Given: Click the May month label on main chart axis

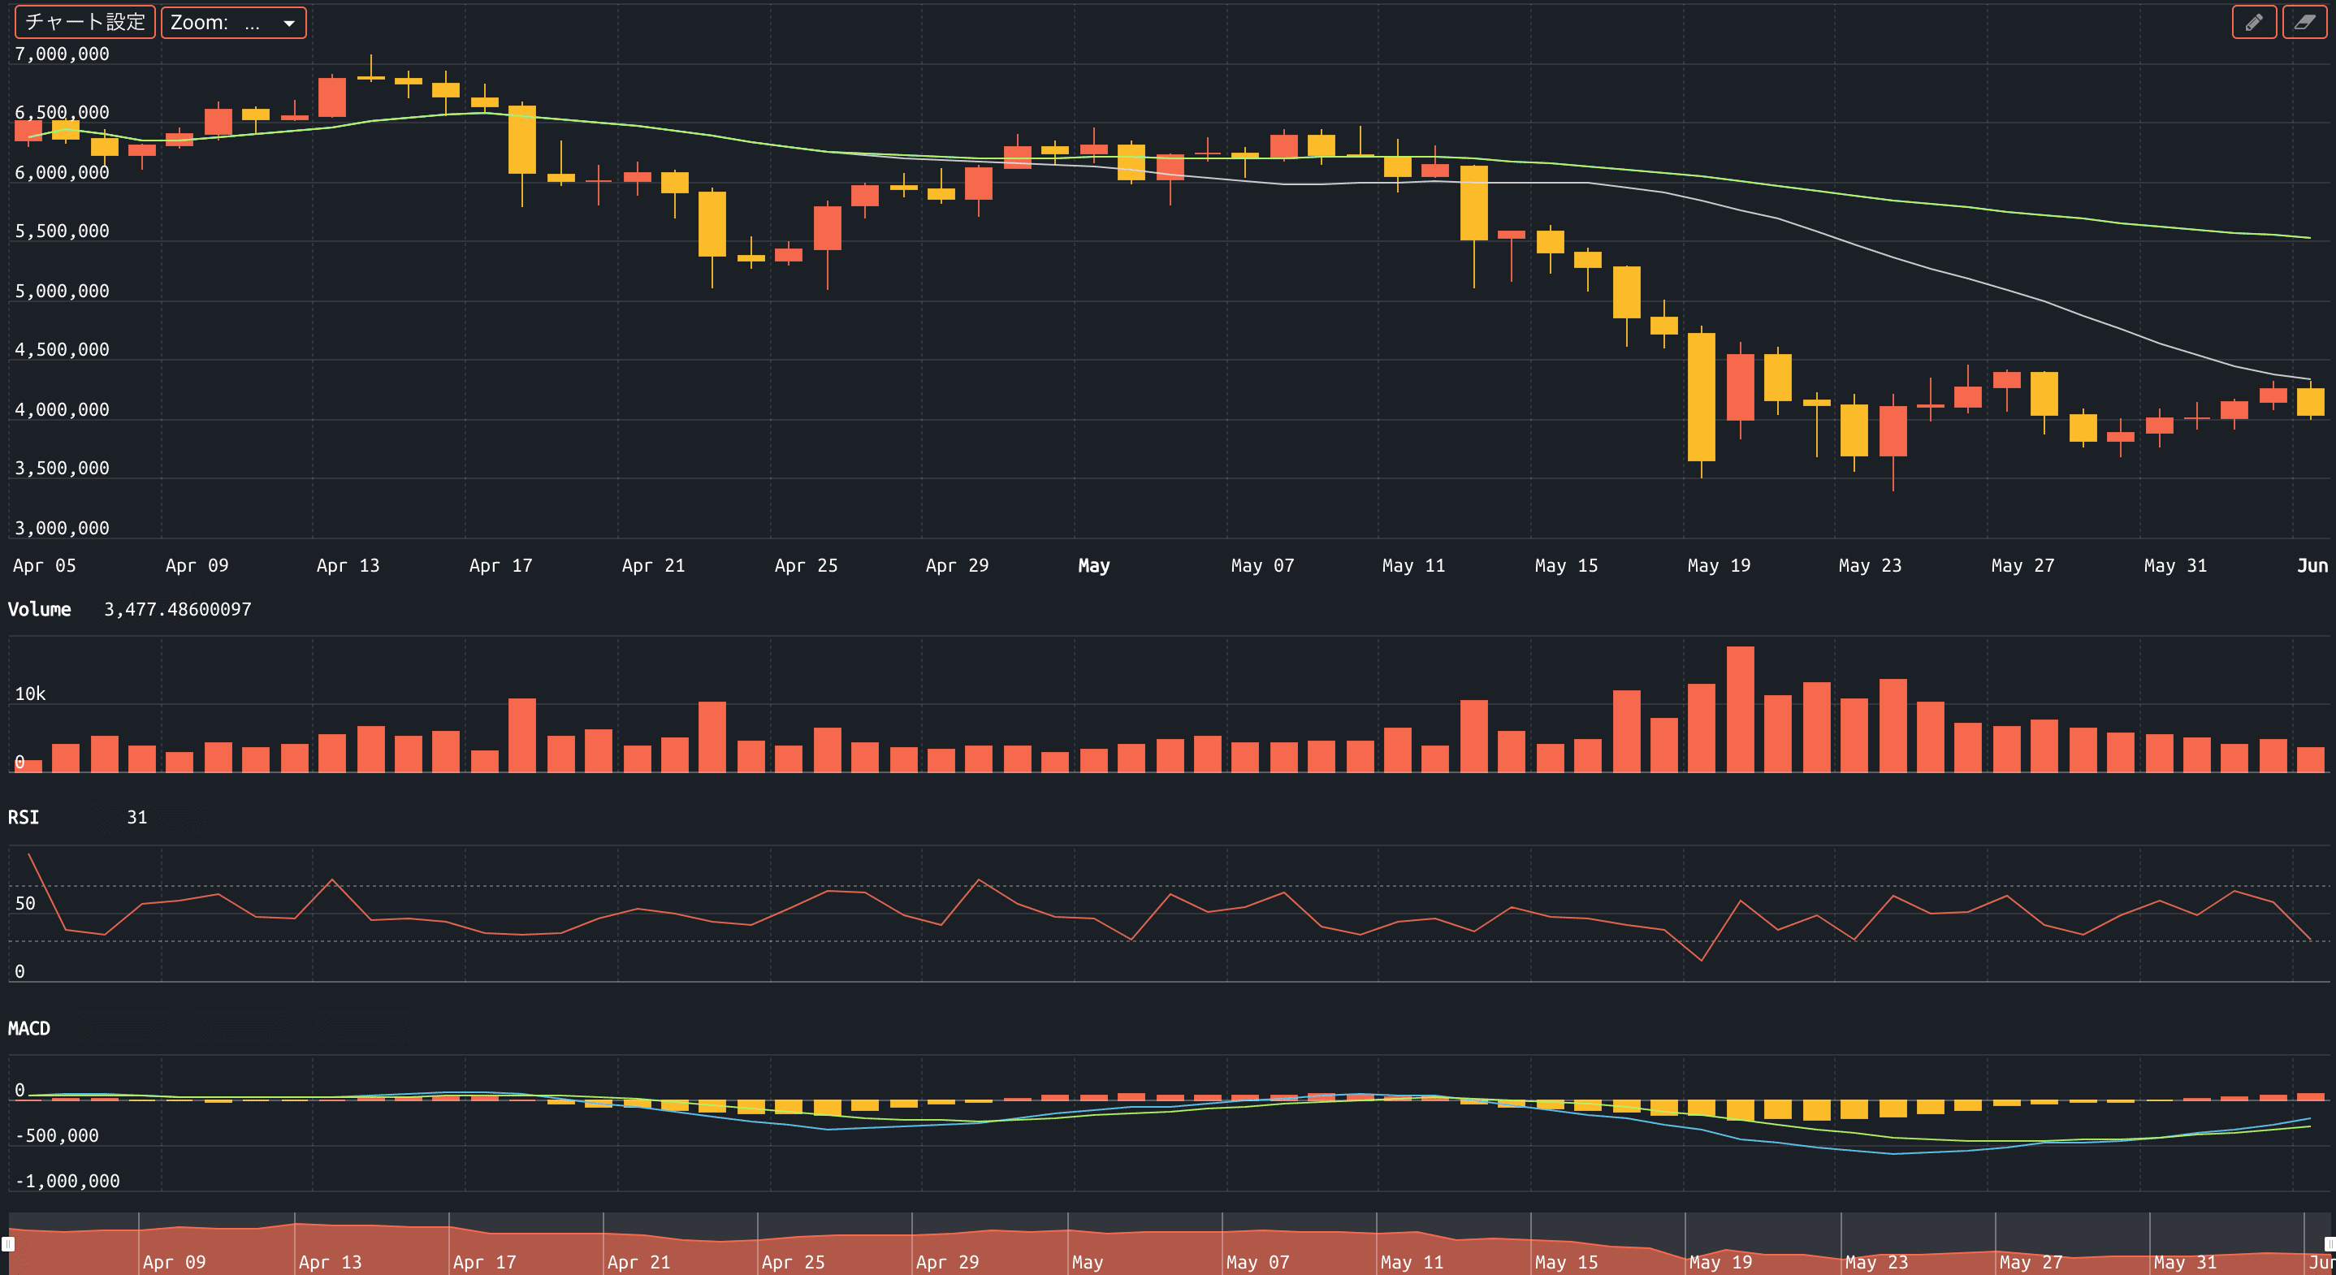Looking at the screenshot, I should click(x=1093, y=566).
